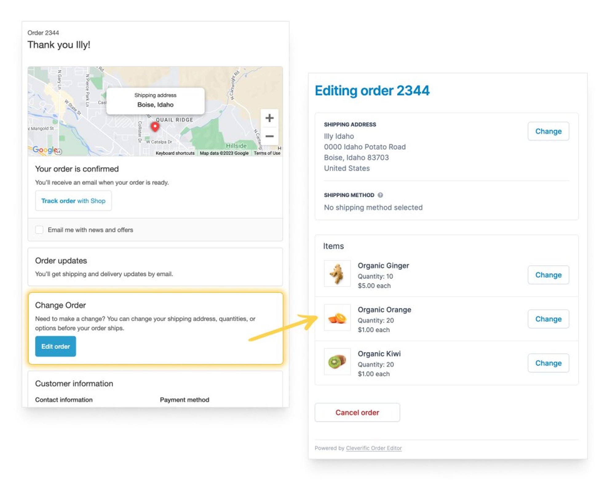Zoom in on the map with plus
This screenshot has width=615, height=490.
coord(269,118)
